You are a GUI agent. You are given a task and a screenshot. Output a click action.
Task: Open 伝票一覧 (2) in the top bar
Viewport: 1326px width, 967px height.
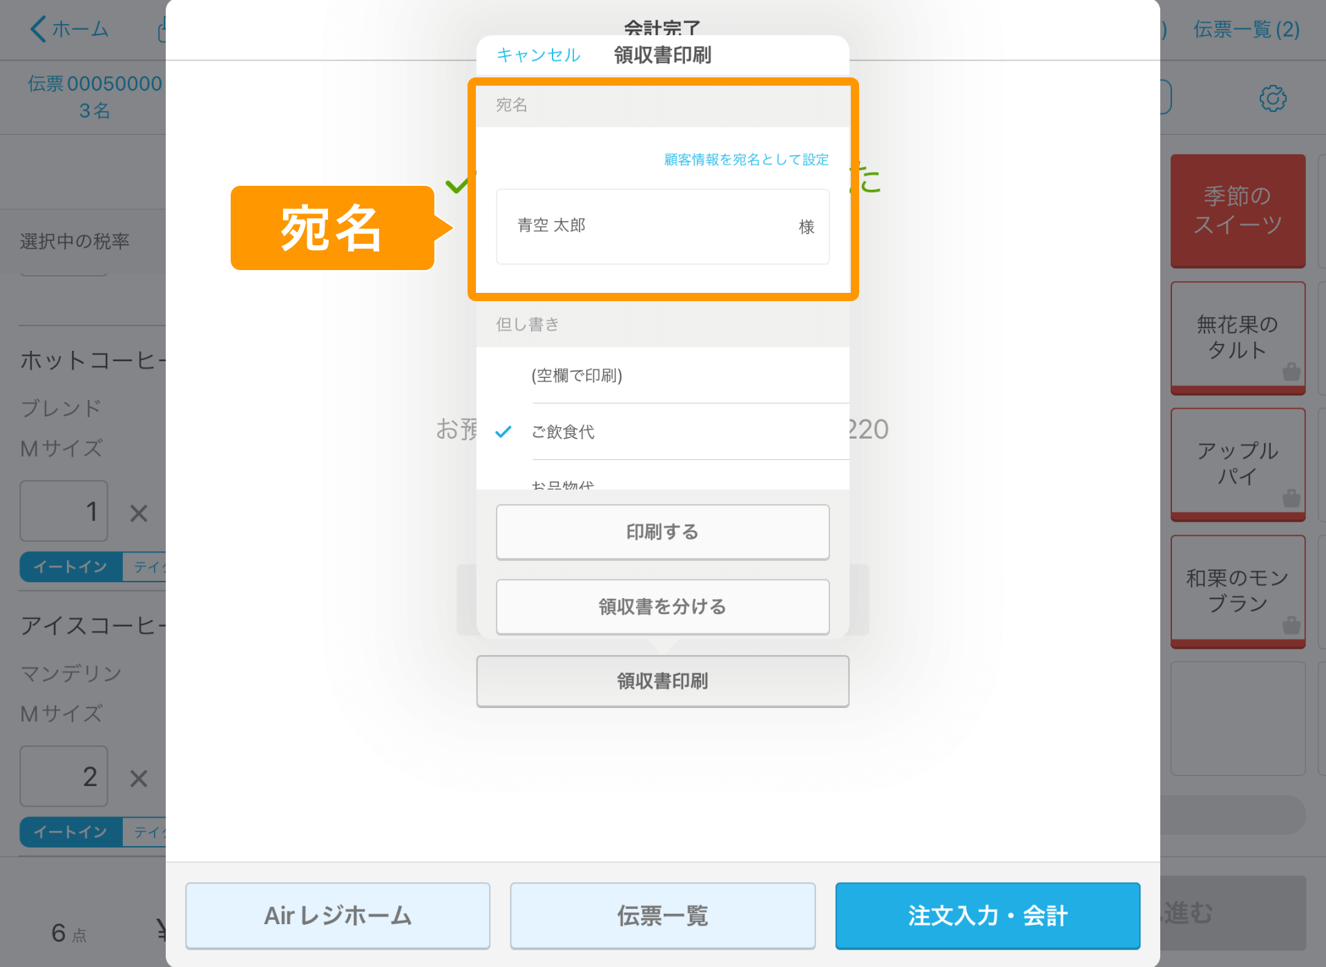1247,29
